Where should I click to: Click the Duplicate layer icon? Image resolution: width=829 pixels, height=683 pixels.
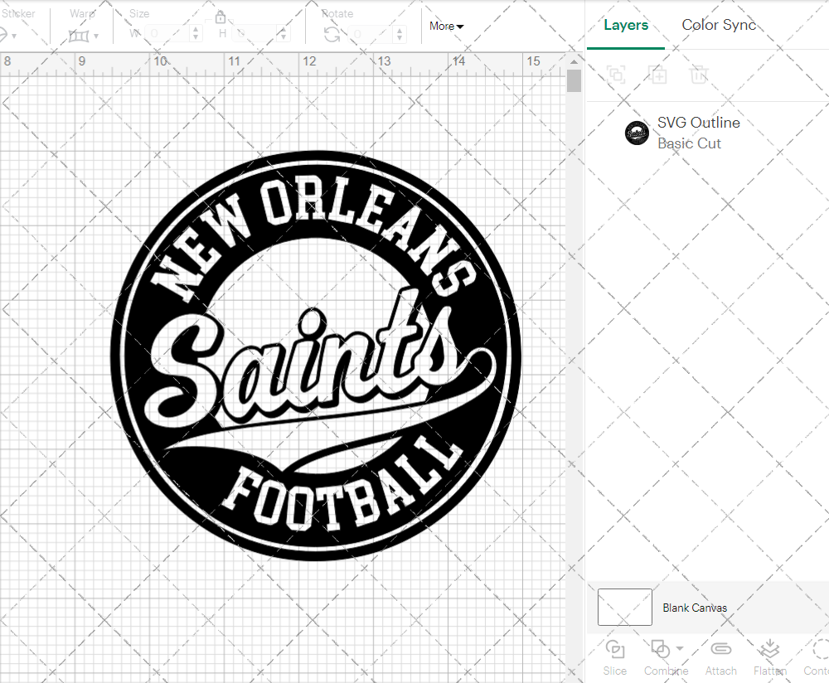658,75
